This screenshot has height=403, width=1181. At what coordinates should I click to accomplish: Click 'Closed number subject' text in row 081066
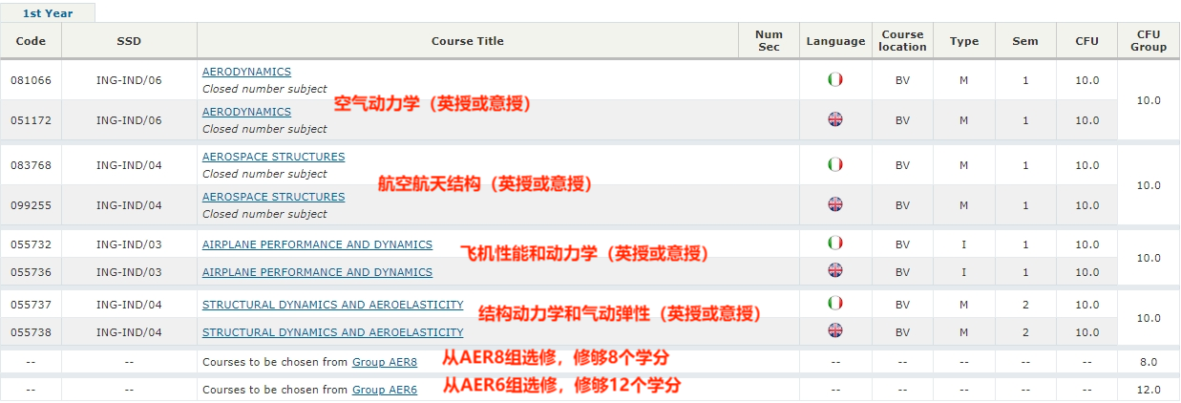pyautogui.click(x=264, y=89)
